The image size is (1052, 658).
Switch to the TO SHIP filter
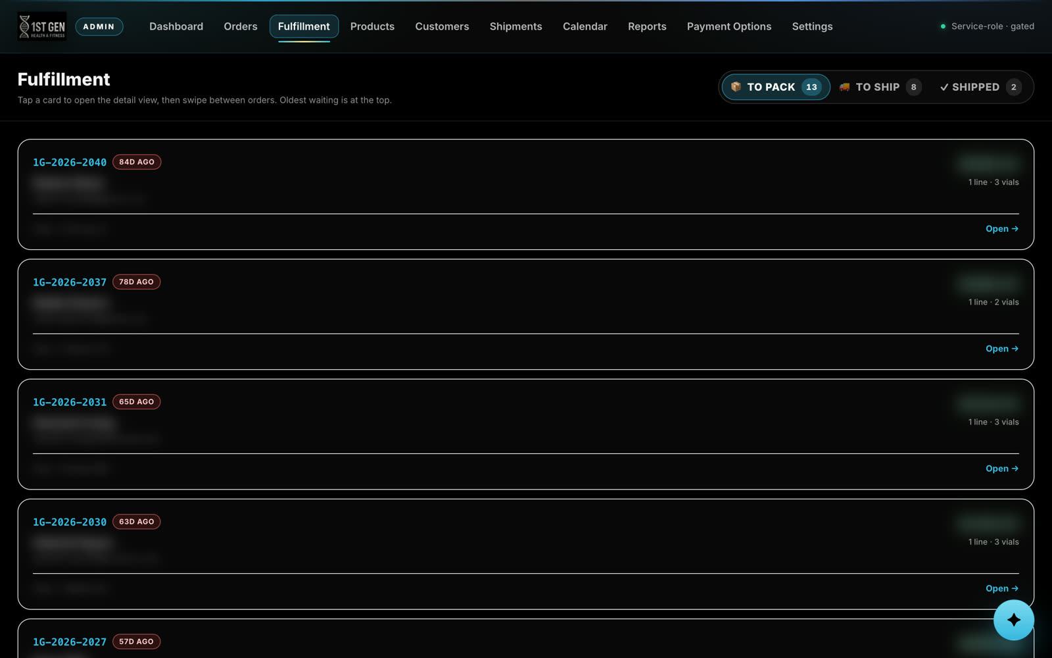880,87
